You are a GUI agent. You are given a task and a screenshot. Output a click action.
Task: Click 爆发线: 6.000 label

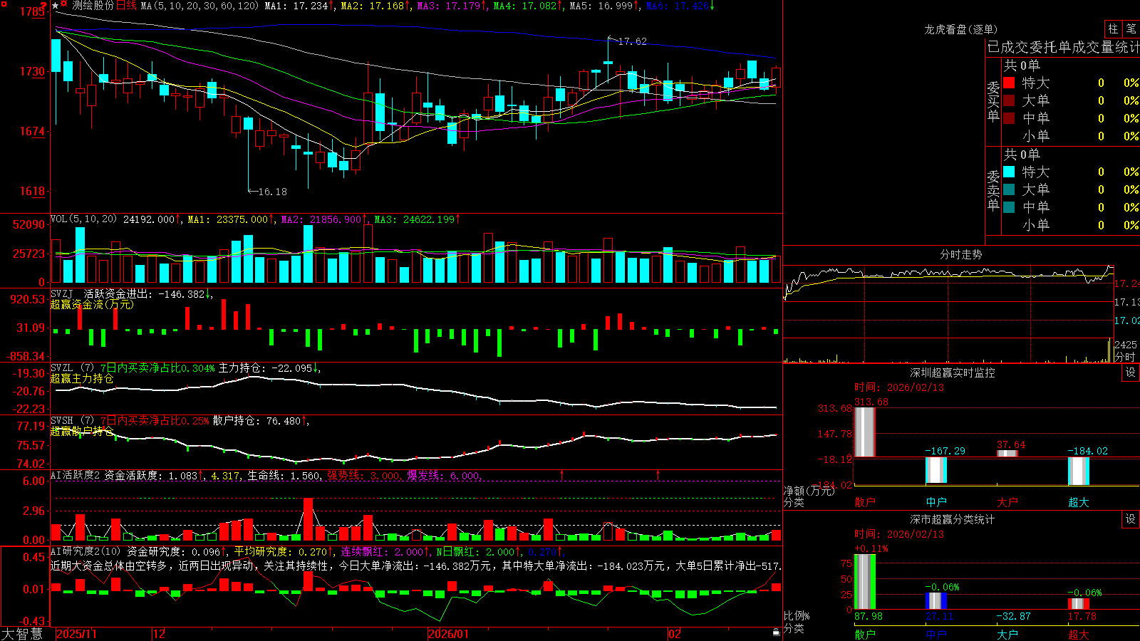coord(444,476)
